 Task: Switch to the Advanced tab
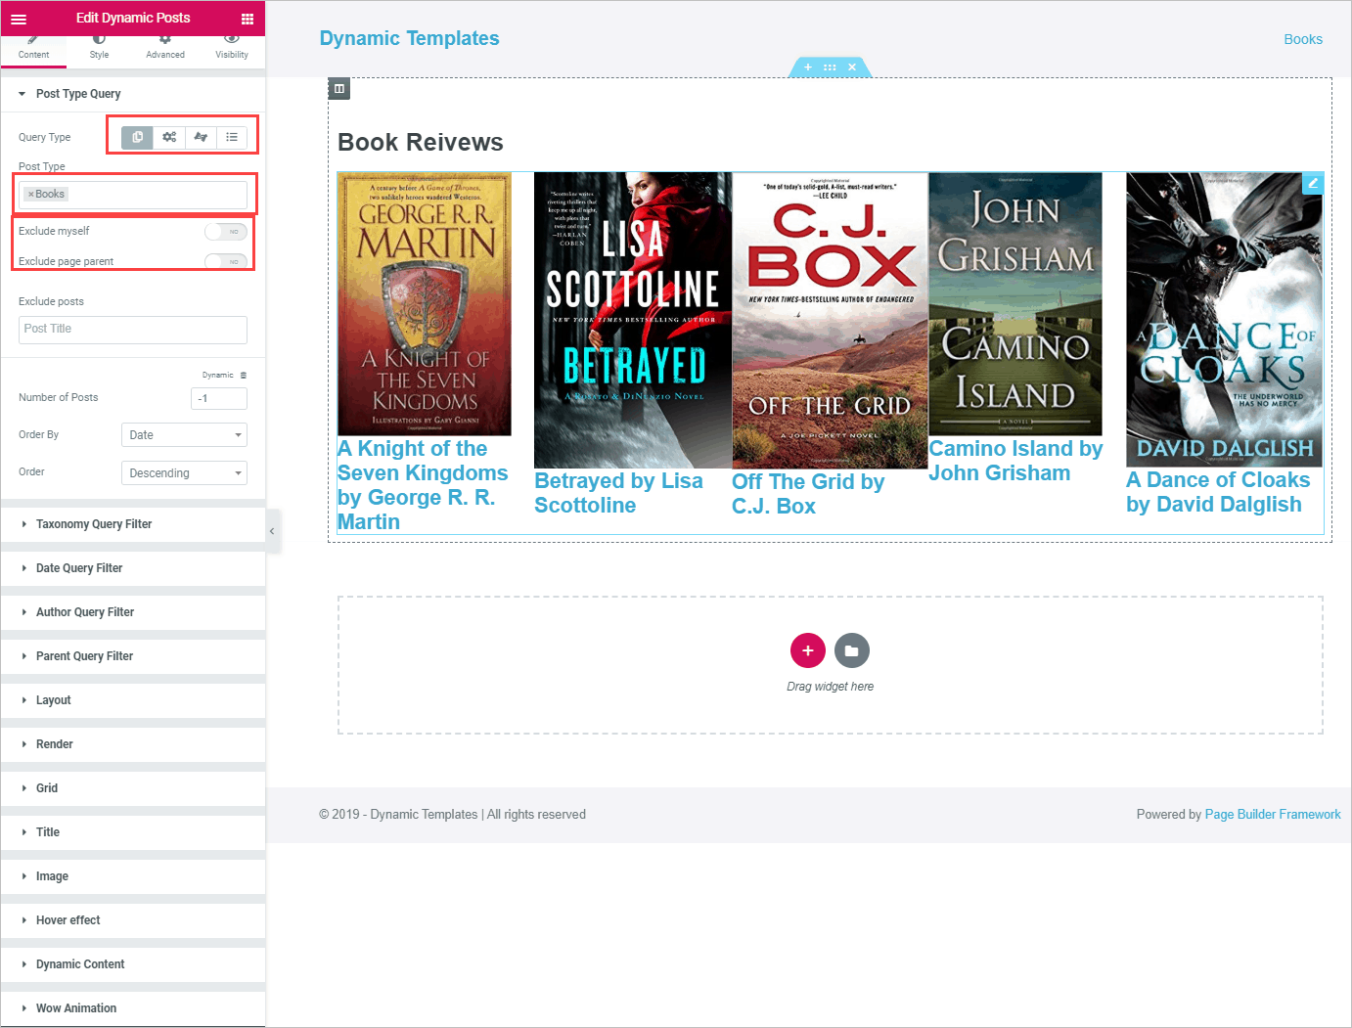click(165, 46)
